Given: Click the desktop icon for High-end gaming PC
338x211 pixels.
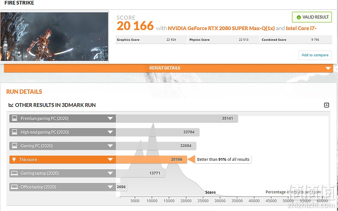Looking at the screenshot, I should [15, 132].
